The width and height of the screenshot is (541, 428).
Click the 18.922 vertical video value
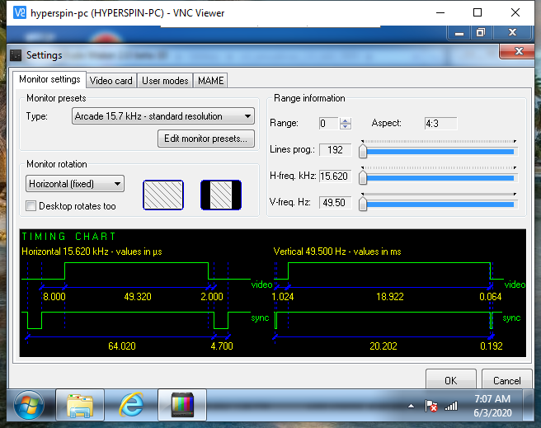pyautogui.click(x=390, y=297)
